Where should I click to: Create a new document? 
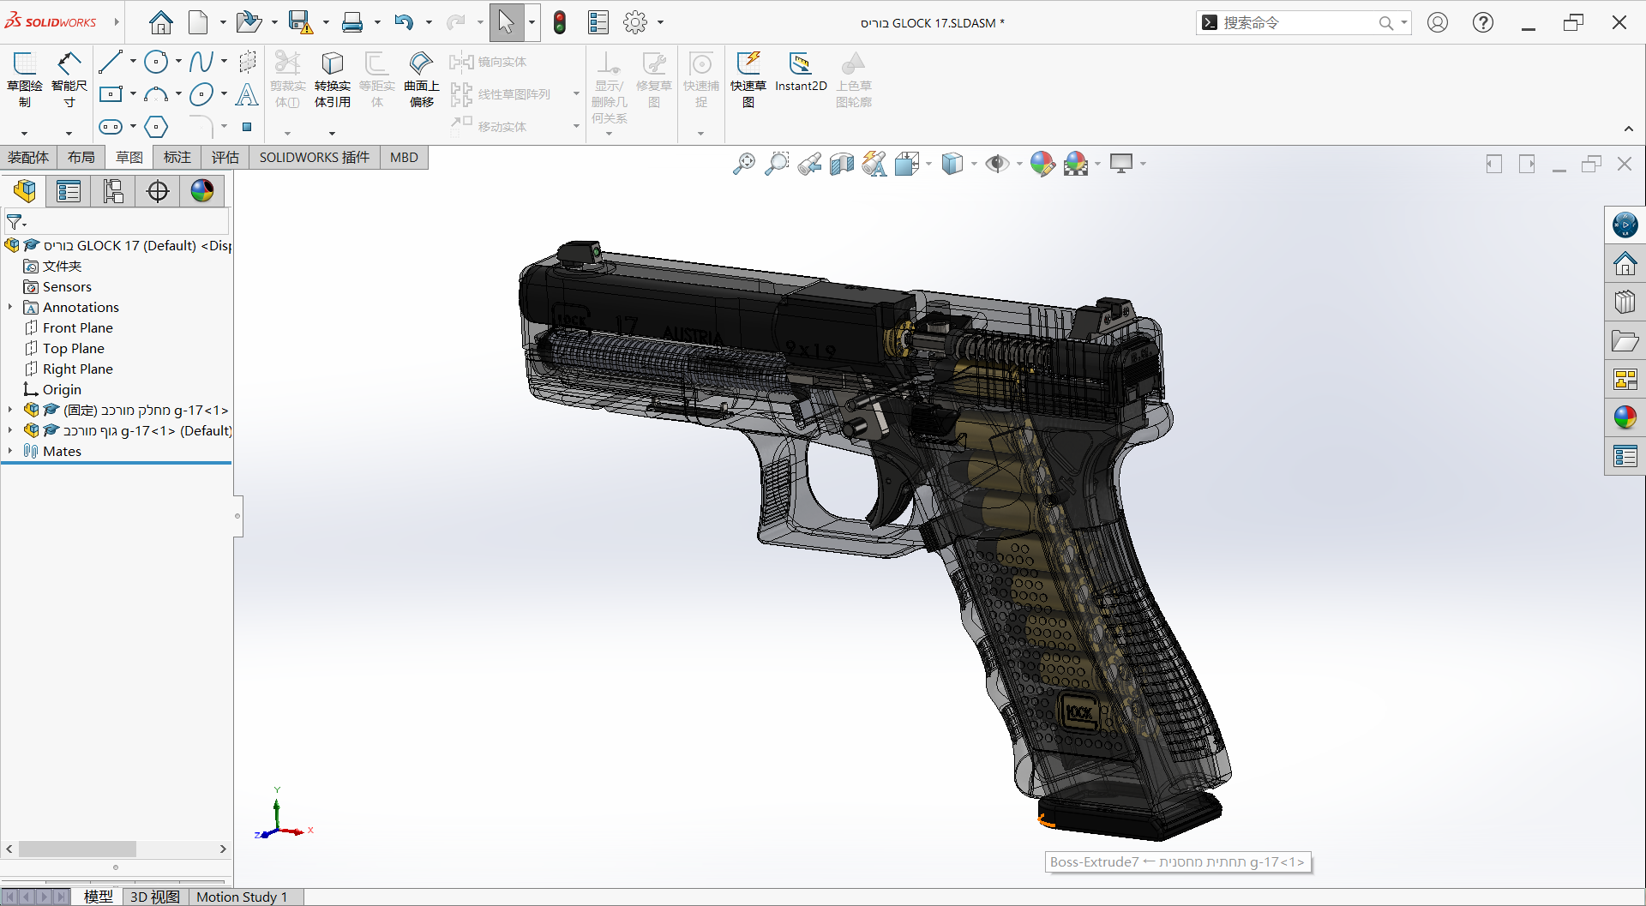(x=198, y=22)
